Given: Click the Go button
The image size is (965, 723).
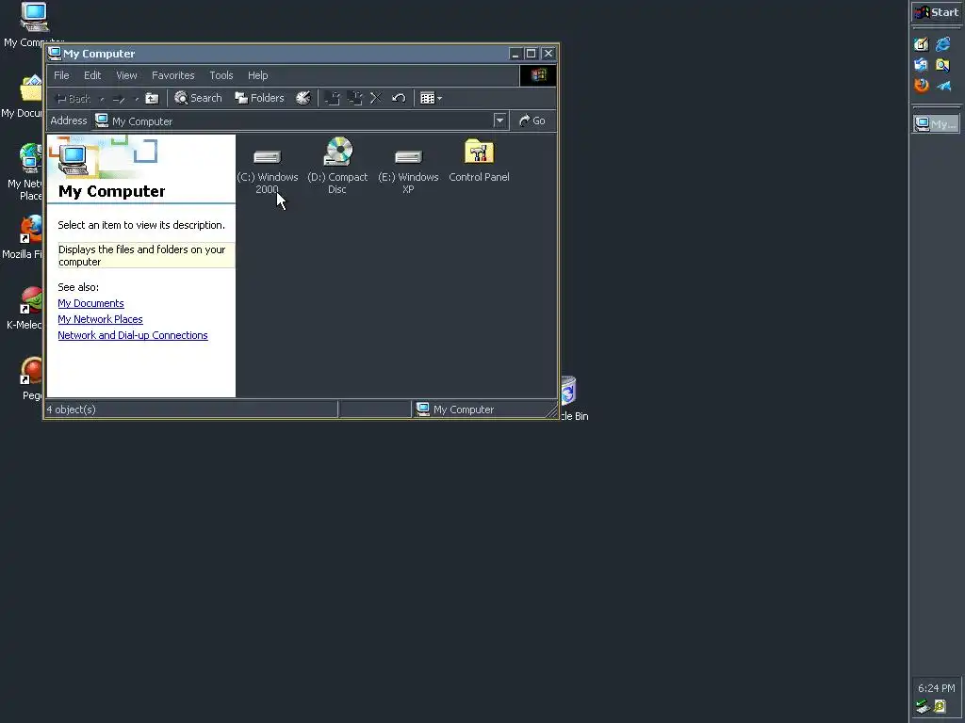Looking at the screenshot, I should point(532,120).
